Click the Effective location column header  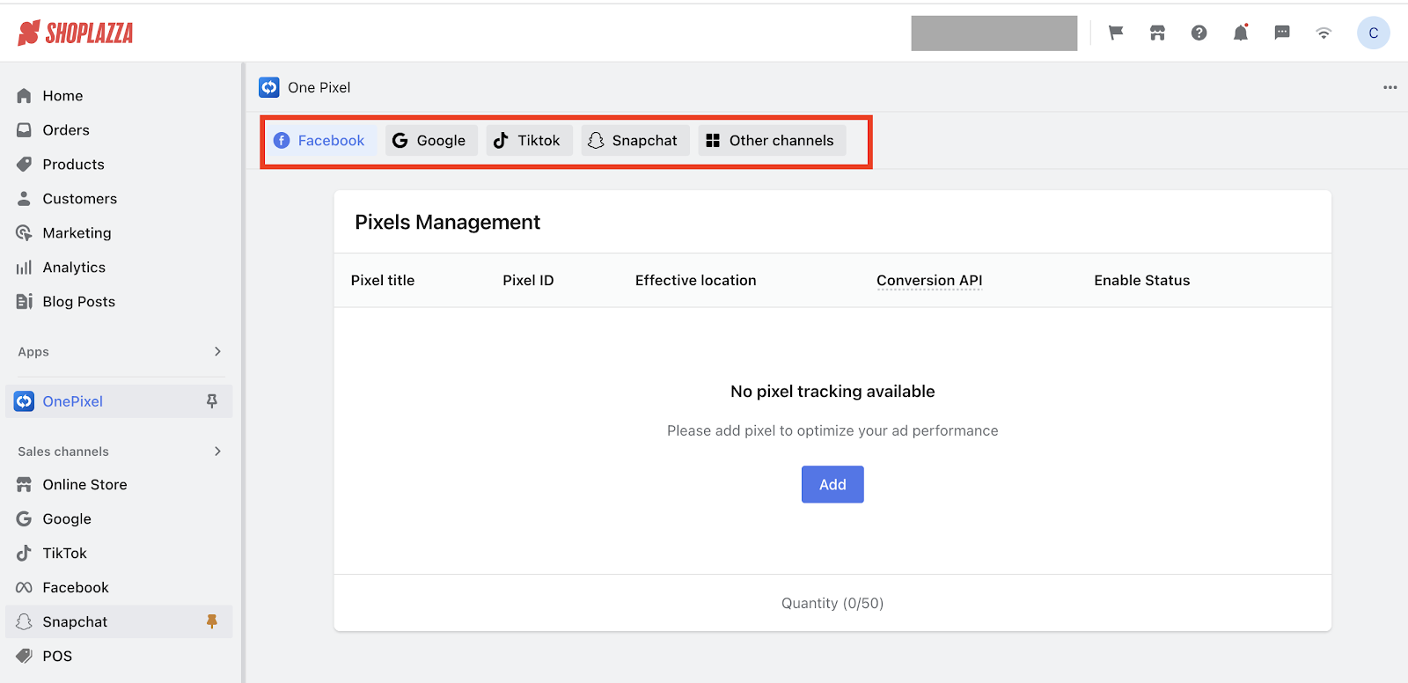pos(696,281)
